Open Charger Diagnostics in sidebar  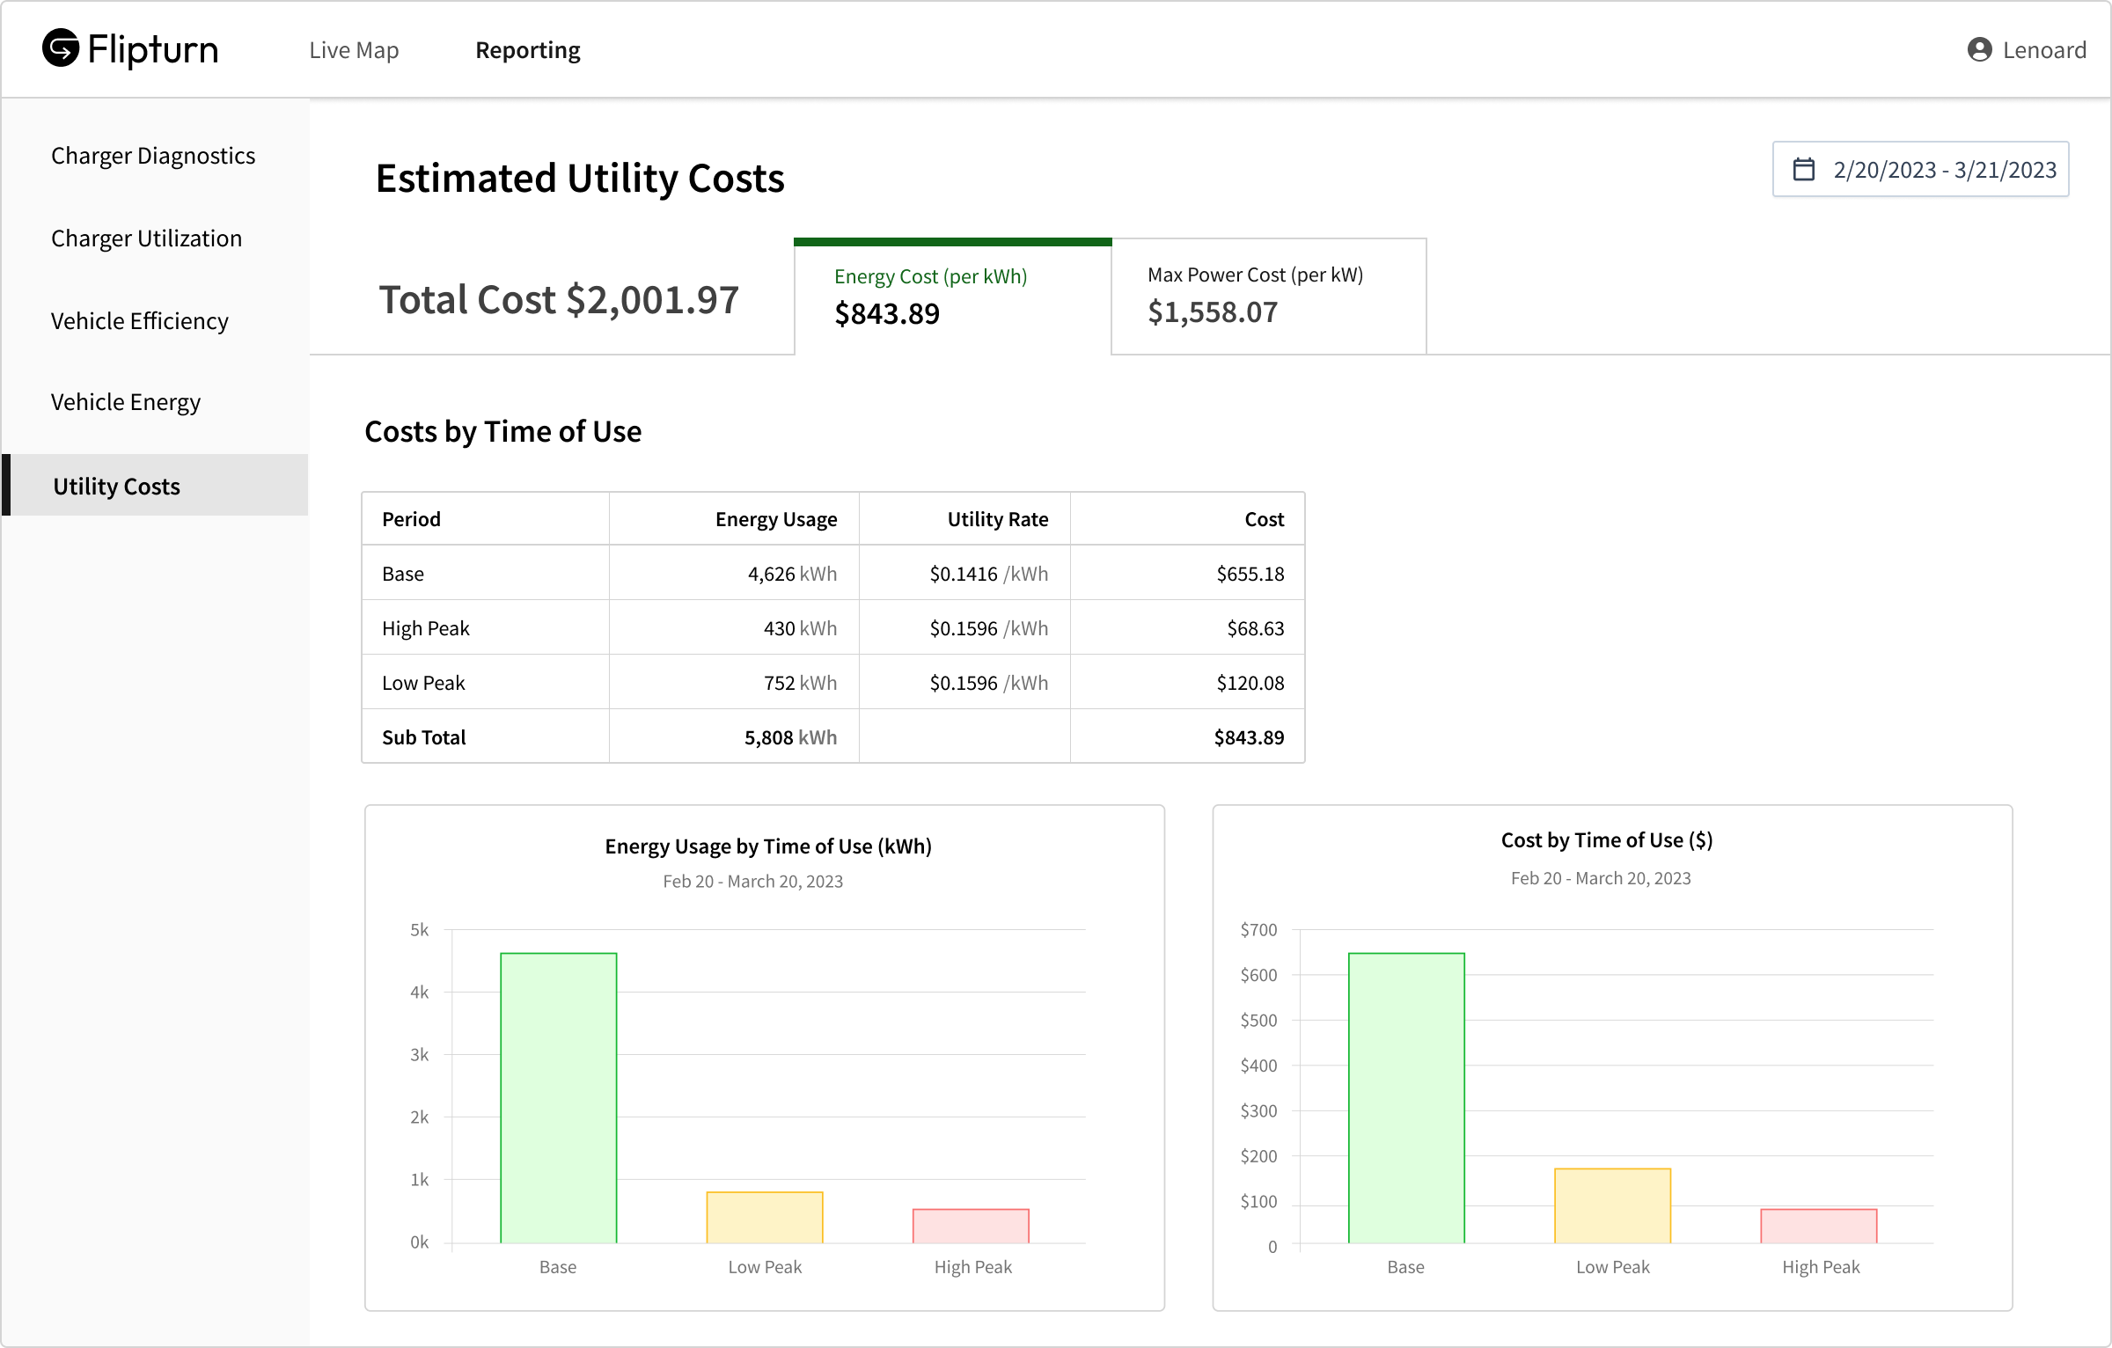pos(153,156)
